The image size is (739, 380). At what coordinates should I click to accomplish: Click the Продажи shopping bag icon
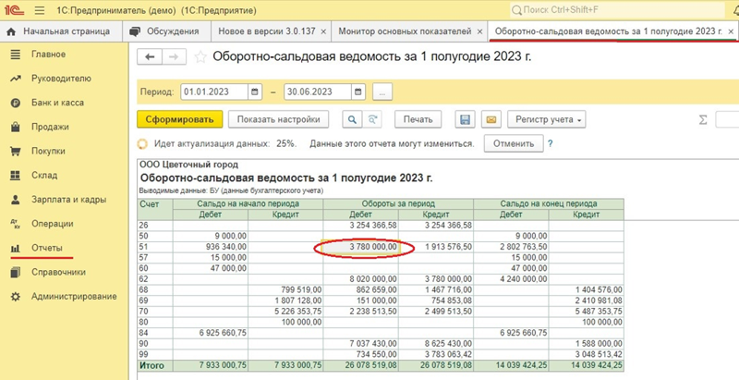(16, 127)
